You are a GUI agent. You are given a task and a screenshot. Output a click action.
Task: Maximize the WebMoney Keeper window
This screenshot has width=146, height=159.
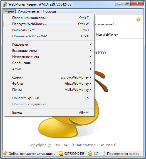tap(127, 3)
